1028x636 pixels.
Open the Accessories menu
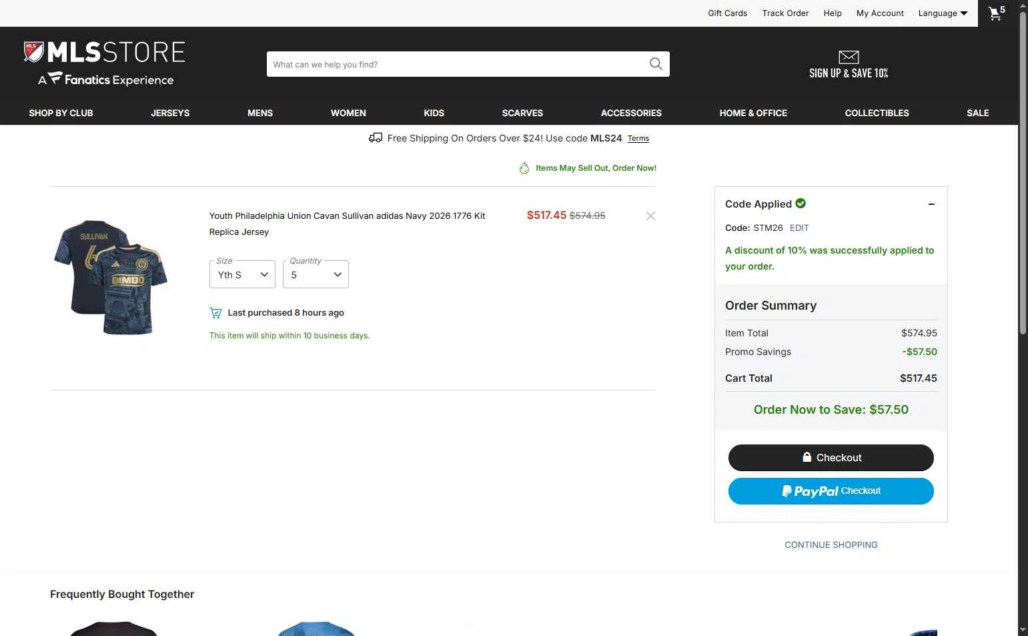(631, 113)
